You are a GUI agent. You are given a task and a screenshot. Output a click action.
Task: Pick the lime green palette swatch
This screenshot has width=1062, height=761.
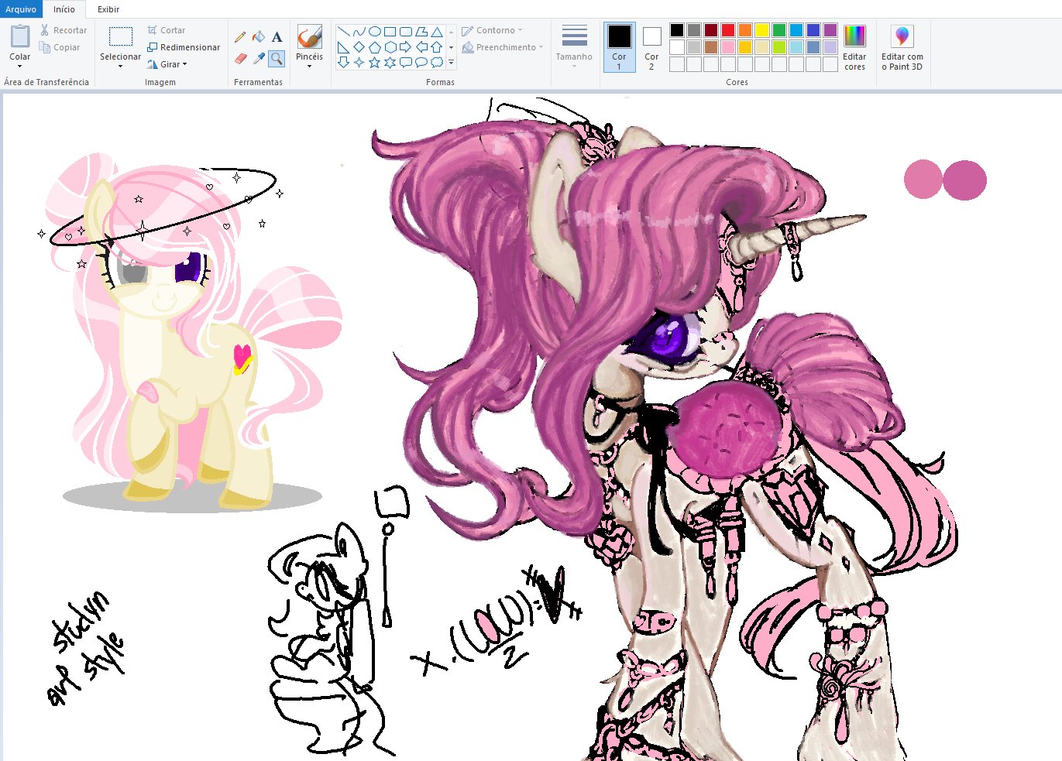[x=779, y=47]
